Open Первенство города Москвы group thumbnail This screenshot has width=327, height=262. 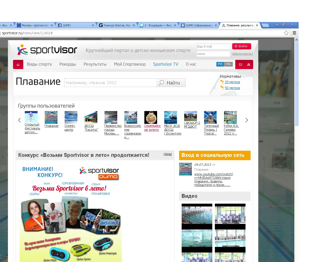click(x=111, y=117)
